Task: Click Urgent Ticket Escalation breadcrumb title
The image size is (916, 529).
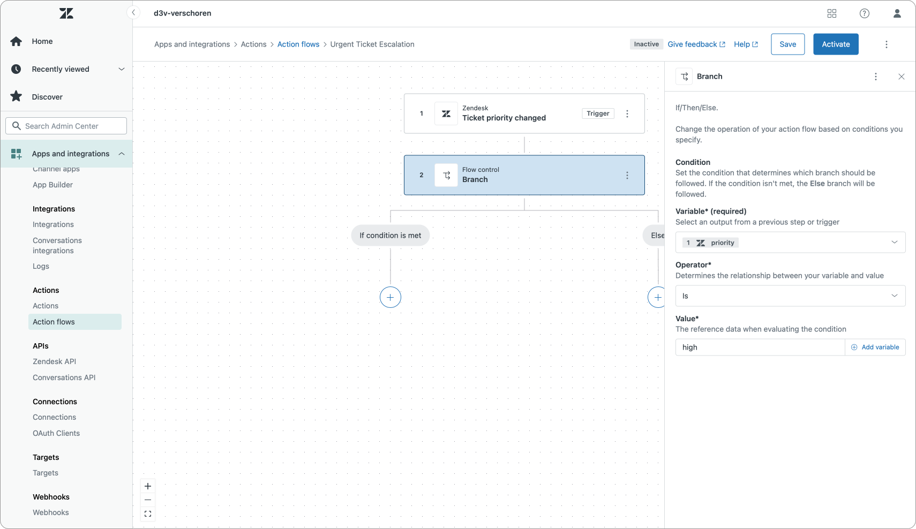Action: pos(372,44)
